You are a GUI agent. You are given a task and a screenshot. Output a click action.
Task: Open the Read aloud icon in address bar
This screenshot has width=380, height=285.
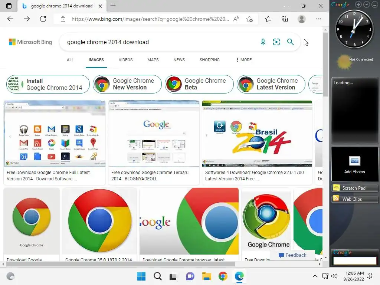click(236, 19)
